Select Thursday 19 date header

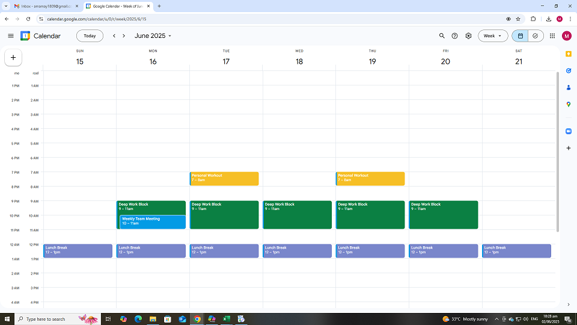[373, 61]
